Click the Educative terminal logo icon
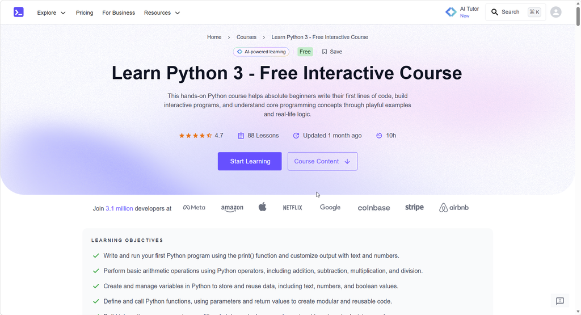 coord(19,12)
